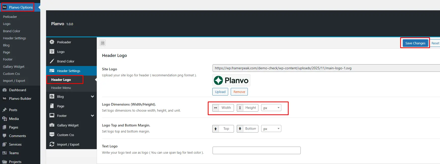The width and height of the screenshot is (440, 164).
Task: Open Import / Export in admin submenu
Action: point(14,81)
